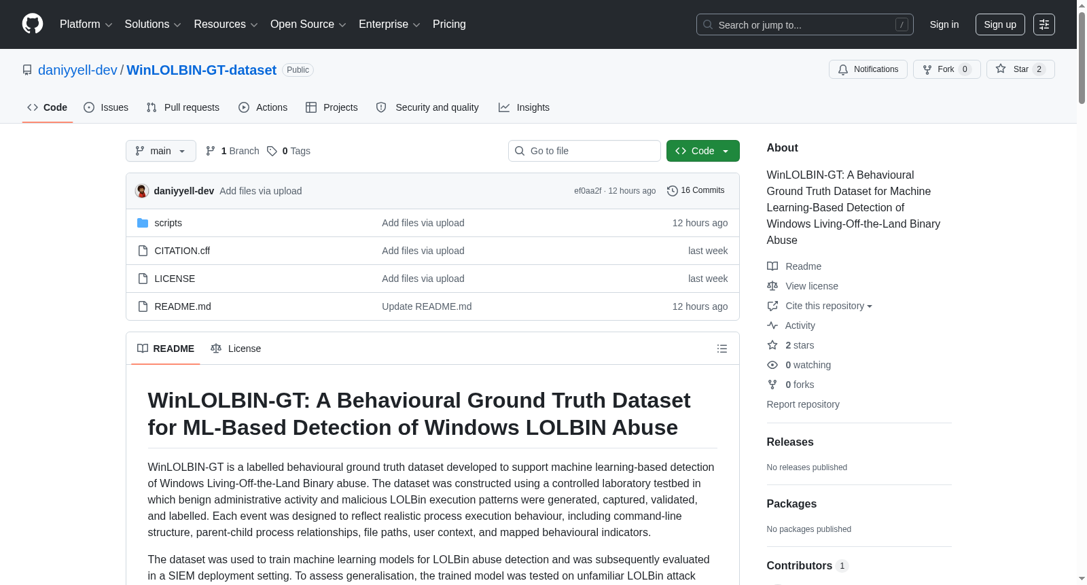
Task: Click the repository icon beside daniyyell-dev
Action: 27,70
